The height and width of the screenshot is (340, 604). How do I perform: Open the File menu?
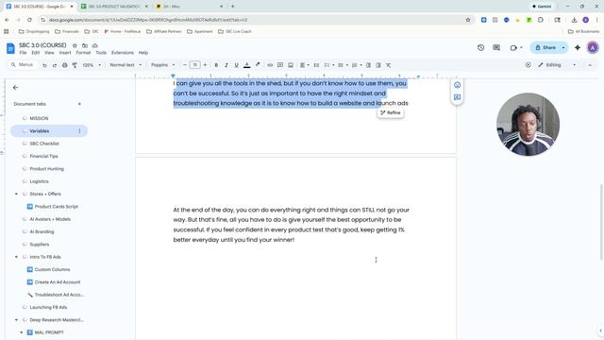click(23, 53)
